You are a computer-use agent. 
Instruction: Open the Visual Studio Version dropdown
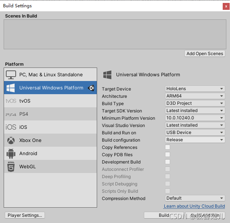click(195, 125)
